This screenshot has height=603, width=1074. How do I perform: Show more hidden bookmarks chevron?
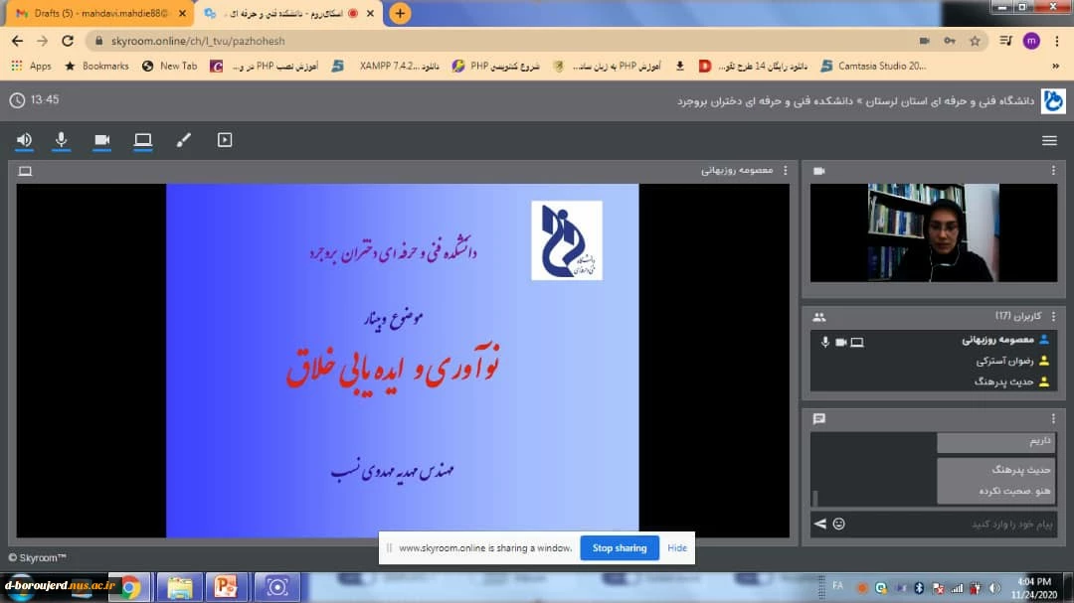(1055, 67)
